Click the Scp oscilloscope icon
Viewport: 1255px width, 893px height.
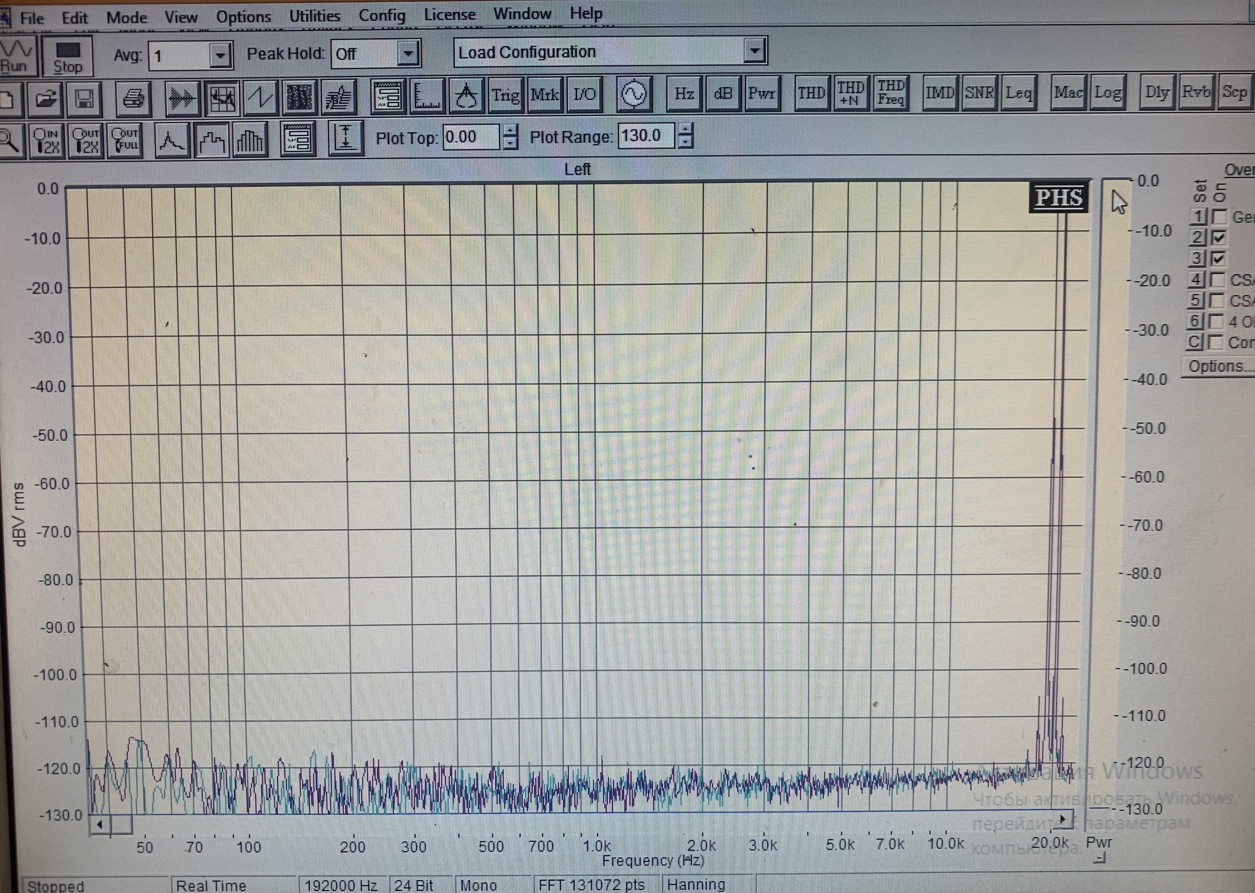(1233, 93)
